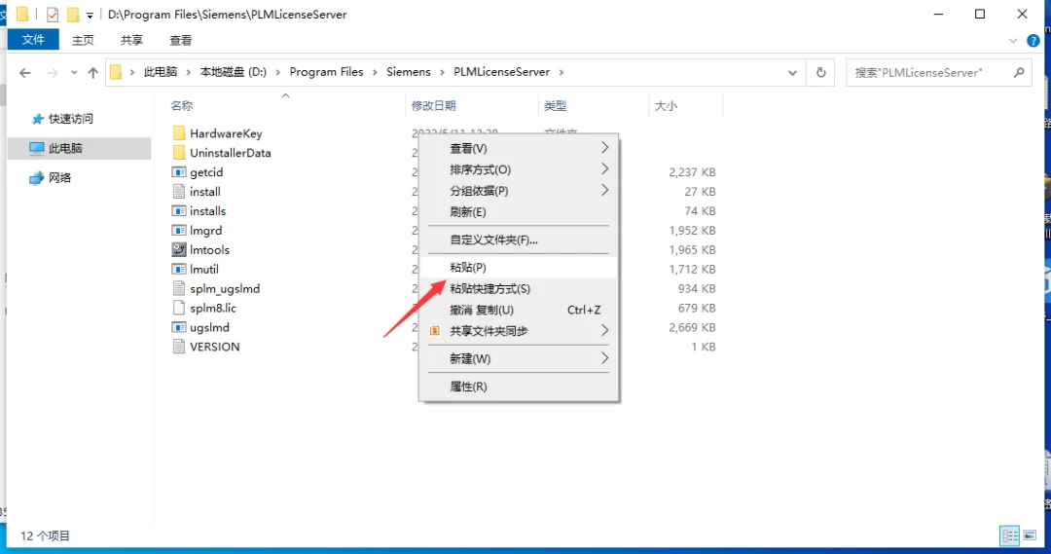Open the help question mark icon

pyautogui.click(x=1033, y=41)
